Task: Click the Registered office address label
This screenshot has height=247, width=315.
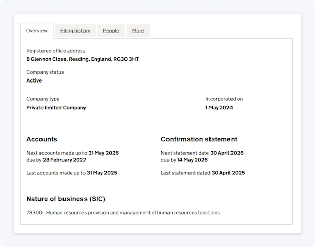Action: (x=56, y=51)
